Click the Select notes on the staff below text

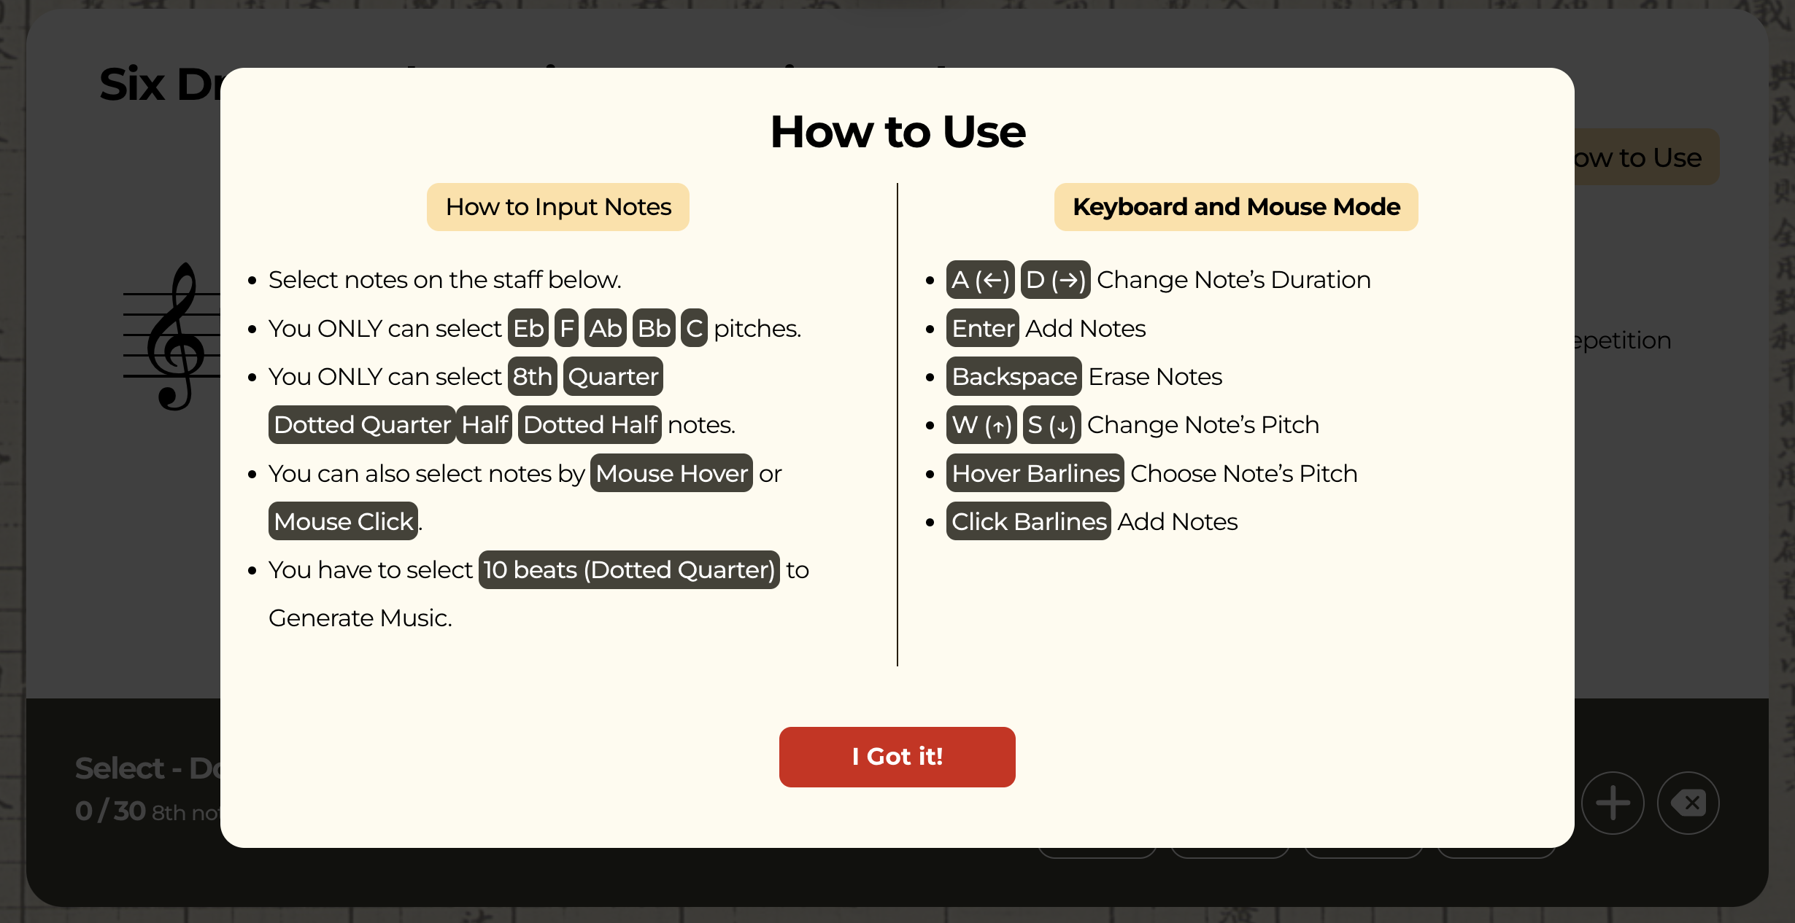pyautogui.click(x=445, y=279)
